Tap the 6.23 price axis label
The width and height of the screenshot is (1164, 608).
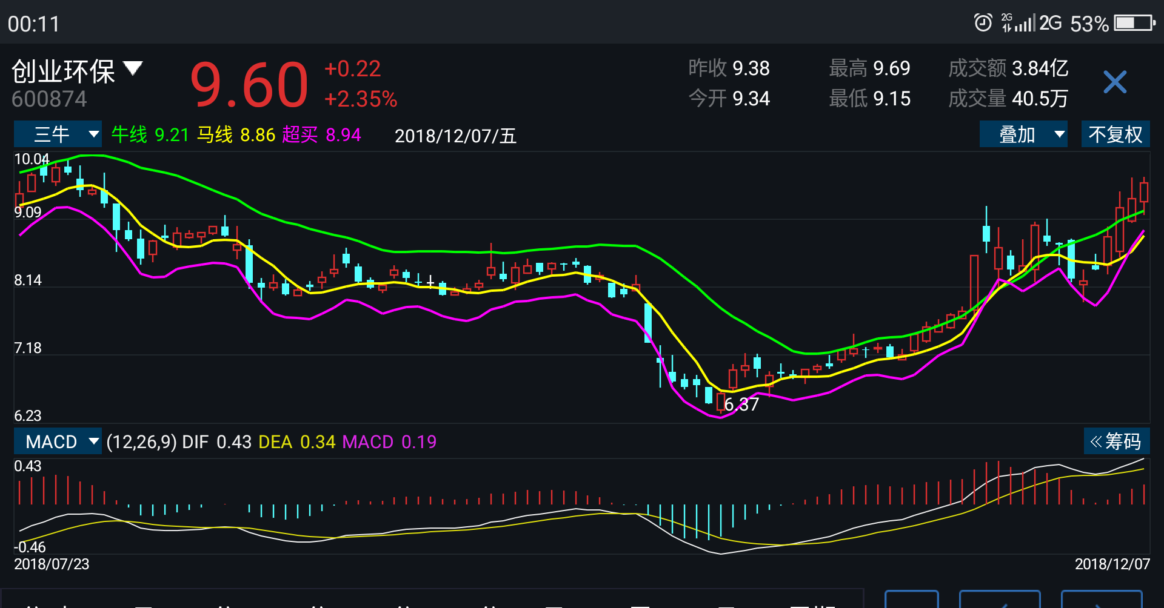tap(28, 416)
